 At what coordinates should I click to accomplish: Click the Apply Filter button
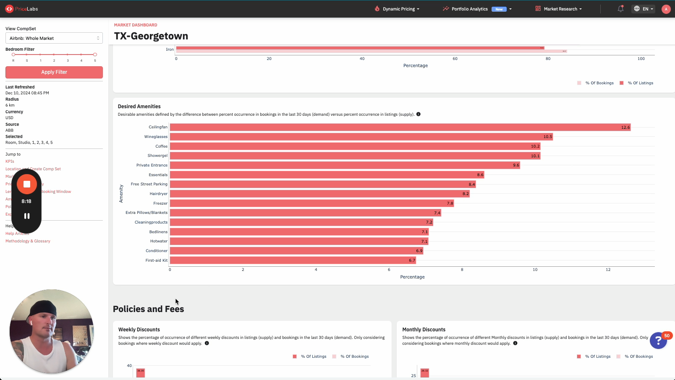click(x=54, y=72)
